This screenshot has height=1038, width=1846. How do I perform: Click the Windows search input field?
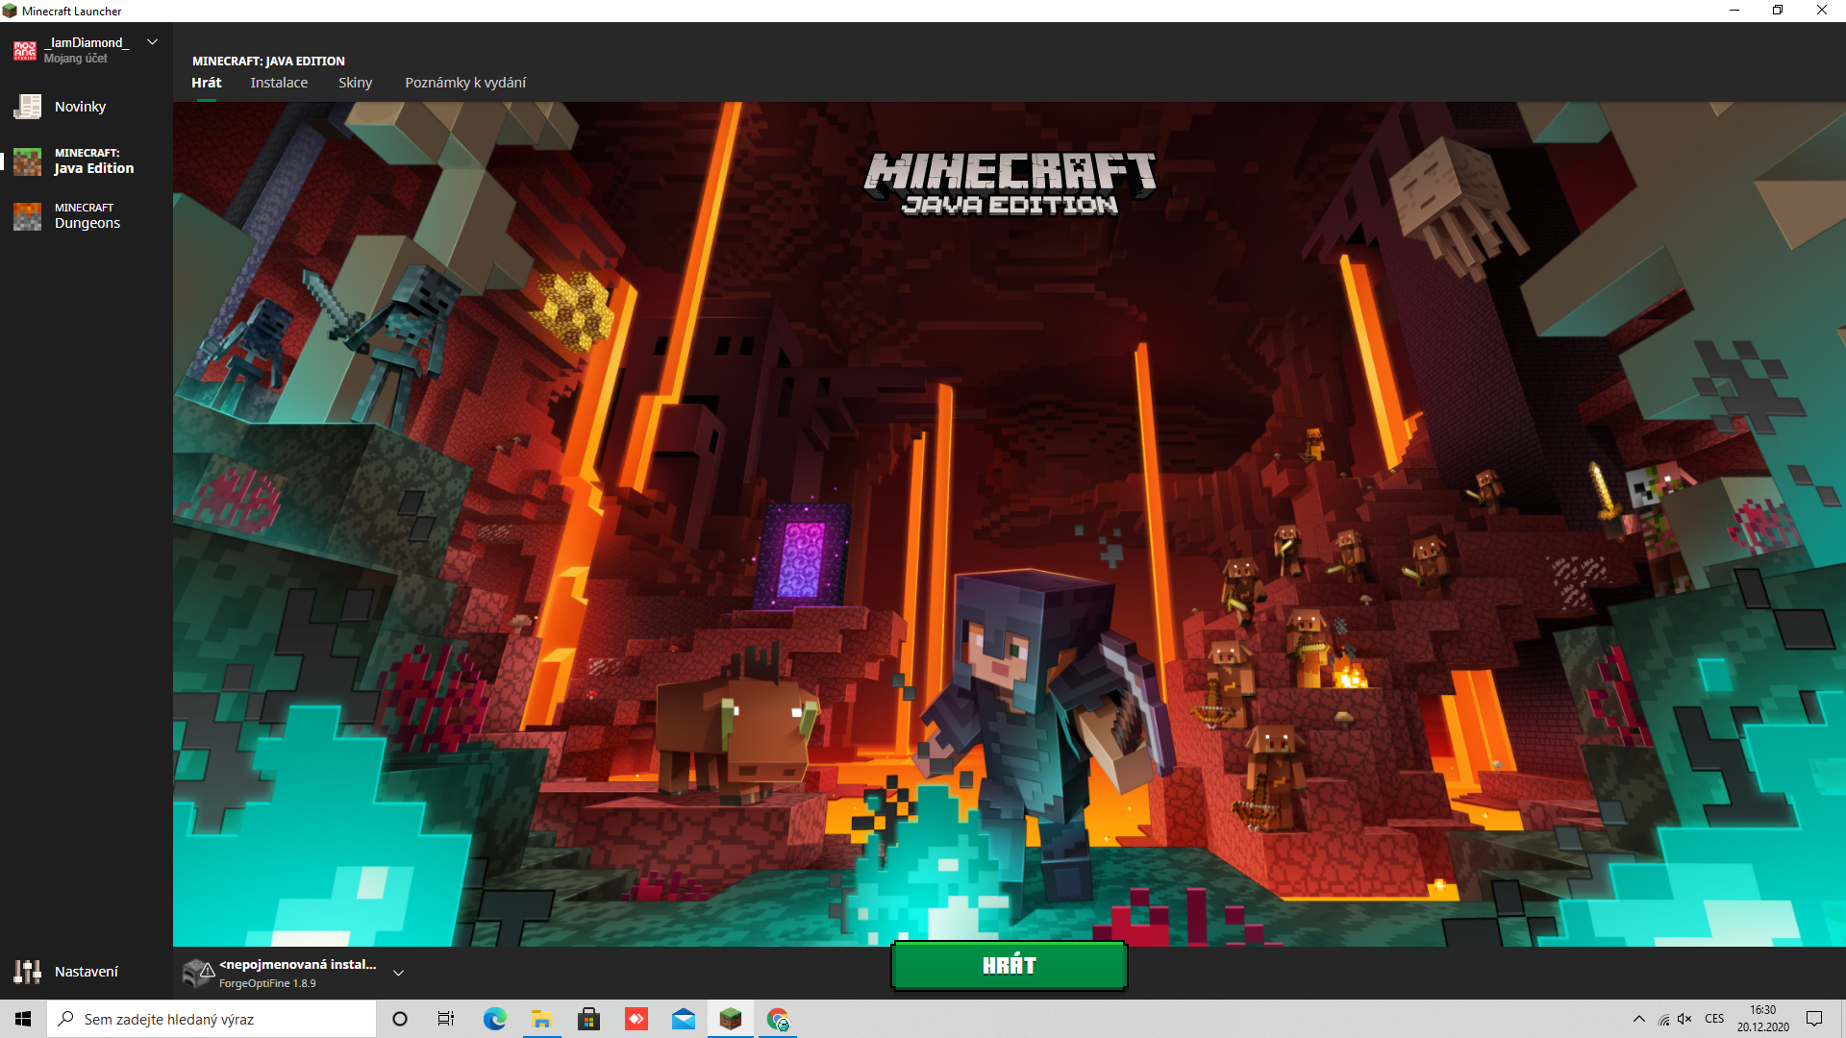(x=221, y=1019)
